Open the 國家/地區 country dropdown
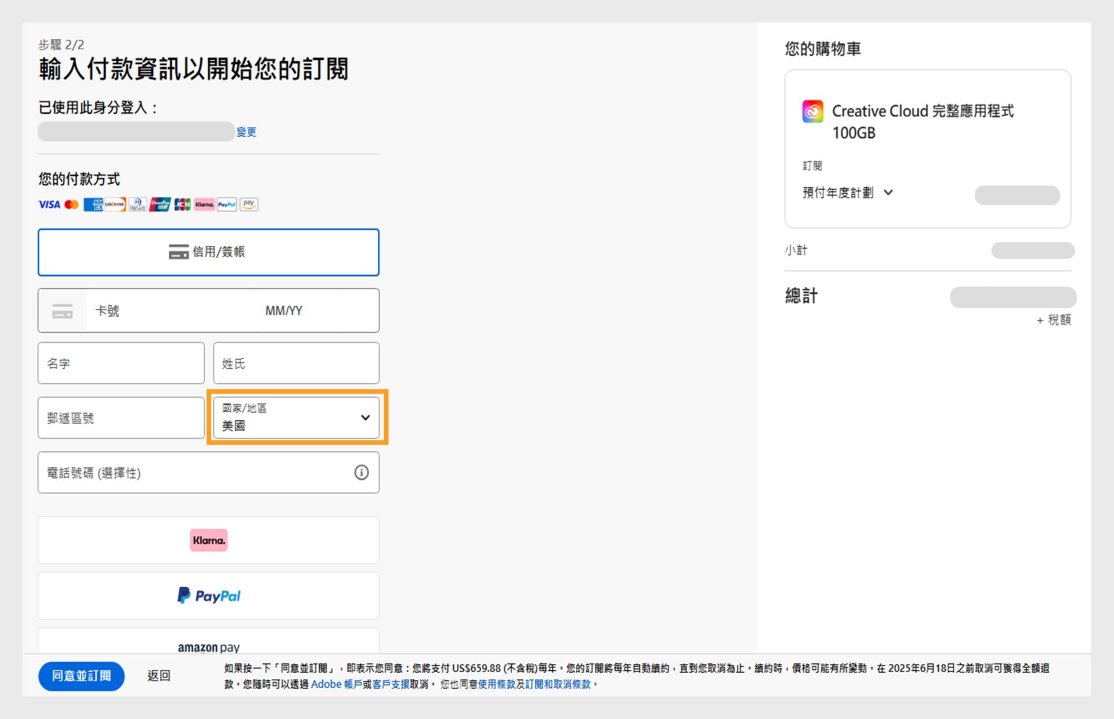Screen dimensions: 1114x719 pyautogui.click(x=296, y=417)
